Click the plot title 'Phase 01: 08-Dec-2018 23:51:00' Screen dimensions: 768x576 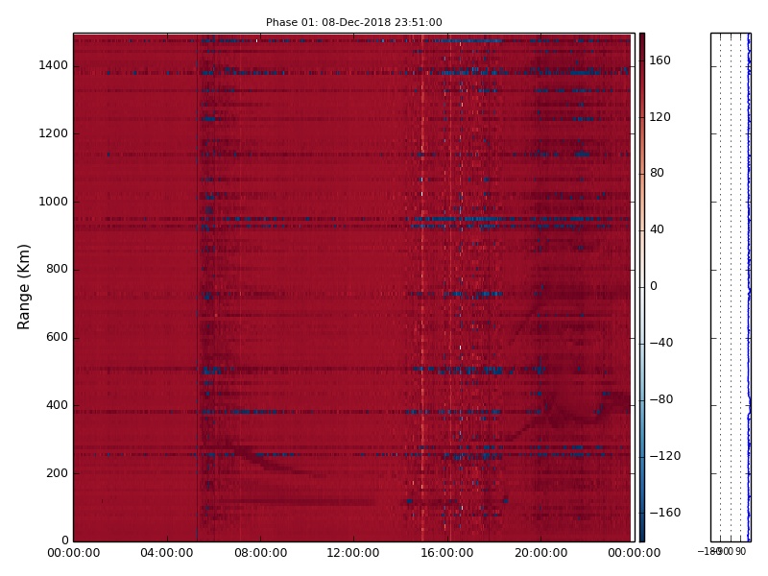tap(353, 22)
